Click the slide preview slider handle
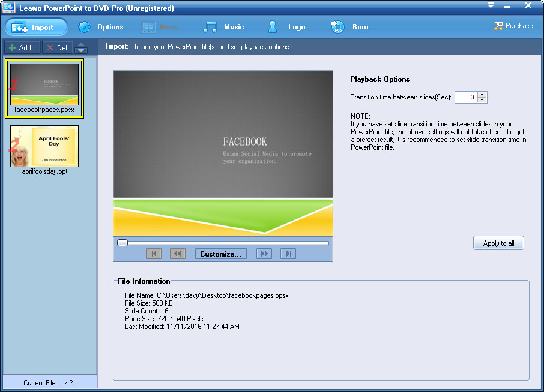Image resolution: width=544 pixels, height=392 pixels. [122, 243]
